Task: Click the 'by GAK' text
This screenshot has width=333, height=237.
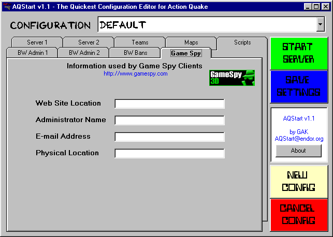Action: click(x=299, y=132)
